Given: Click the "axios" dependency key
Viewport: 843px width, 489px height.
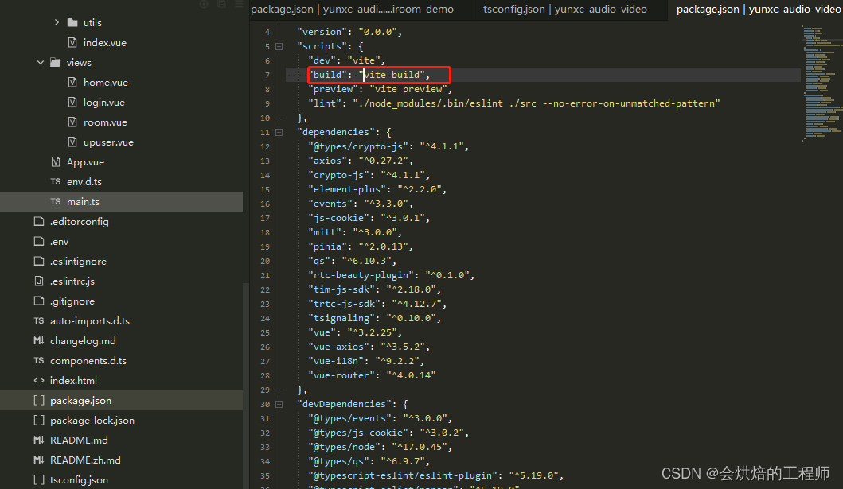Looking at the screenshot, I should (x=327, y=161).
